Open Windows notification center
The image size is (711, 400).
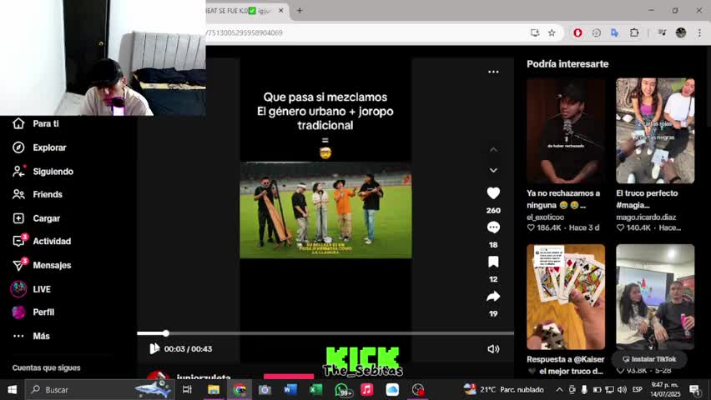[x=694, y=389]
